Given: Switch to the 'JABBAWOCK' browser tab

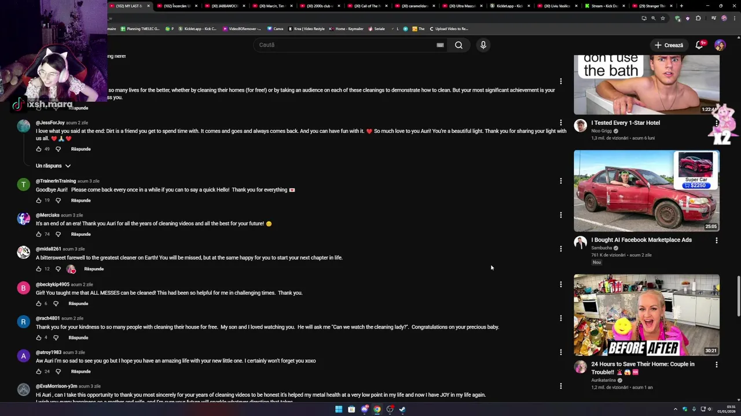Looking at the screenshot, I should 223,6.
